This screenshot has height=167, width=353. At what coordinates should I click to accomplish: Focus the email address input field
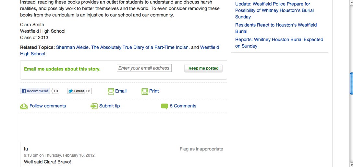pyautogui.click(x=144, y=68)
